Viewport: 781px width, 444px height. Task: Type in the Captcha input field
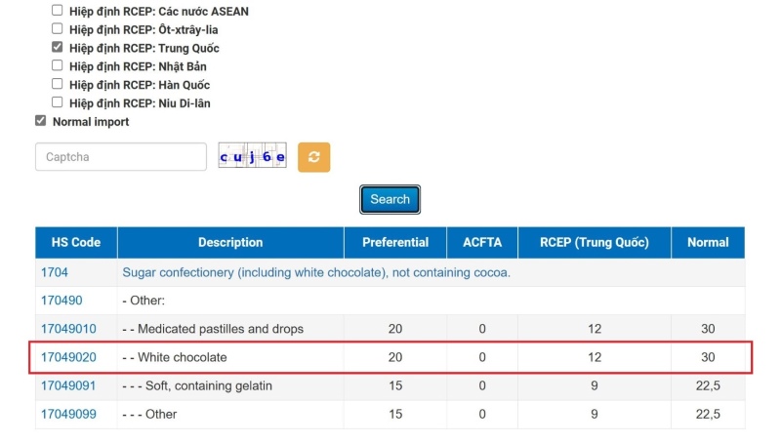click(x=121, y=157)
